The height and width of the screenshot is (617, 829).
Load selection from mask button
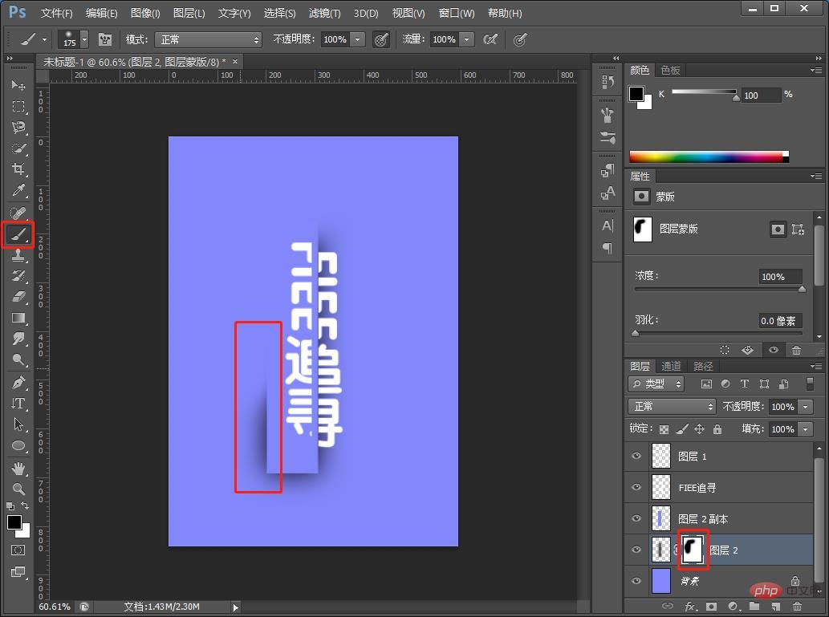point(725,350)
